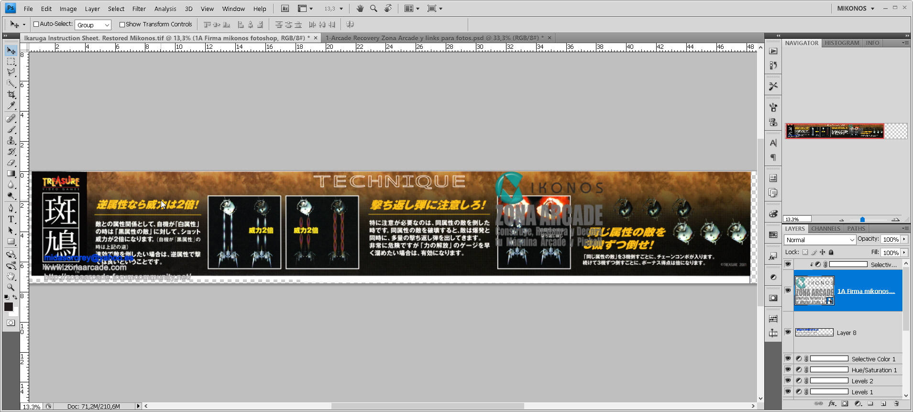Toggle Quick Mask mode
The width and height of the screenshot is (913, 412).
click(x=11, y=323)
